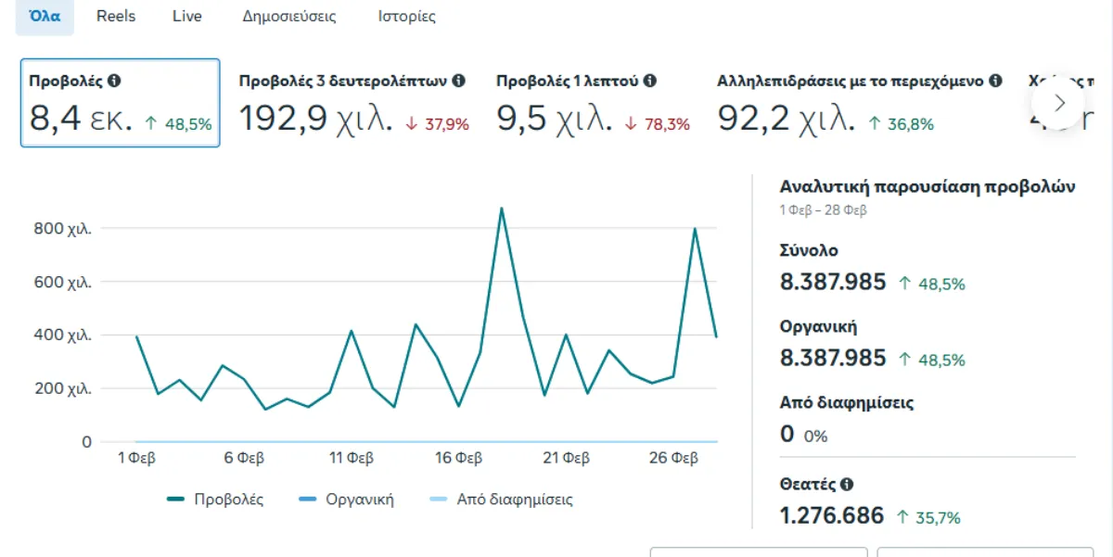Click info icon next to Θεατές

click(x=847, y=485)
